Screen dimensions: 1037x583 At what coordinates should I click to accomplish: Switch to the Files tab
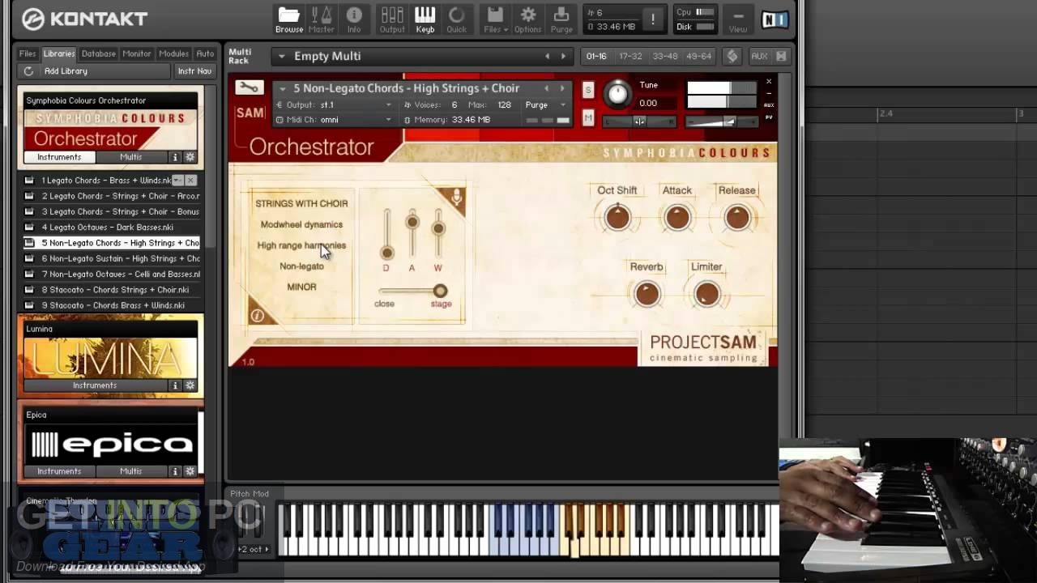coord(28,53)
